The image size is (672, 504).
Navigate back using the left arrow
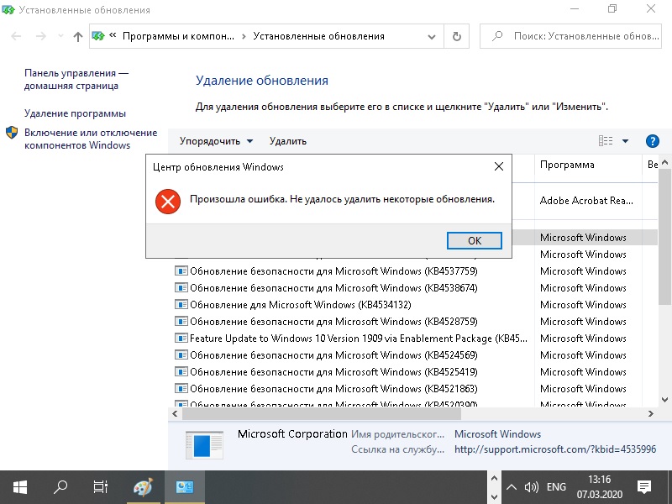pyautogui.click(x=15, y=36)
